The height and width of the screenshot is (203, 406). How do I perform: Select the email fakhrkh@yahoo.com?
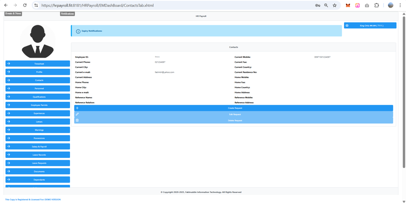164,72
